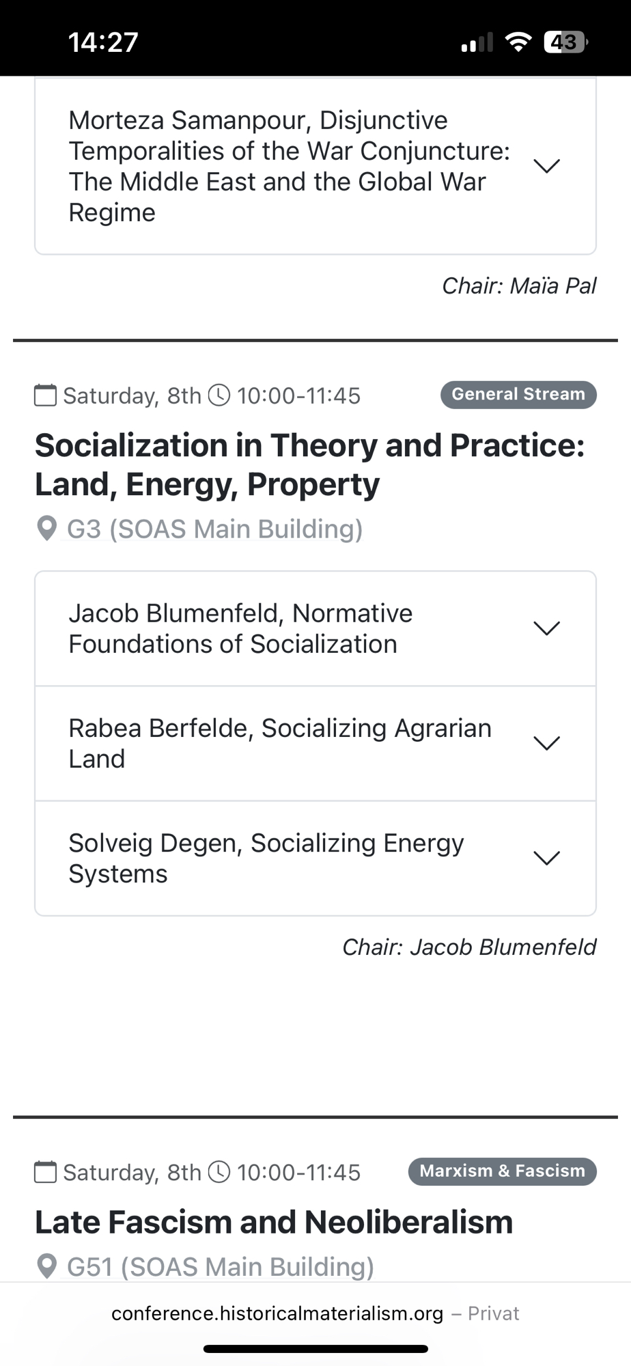The image size is (631, 1366).
Task: Tap clock icon of Socialization session
Action: pyautogui.click(x=219, y=395)
